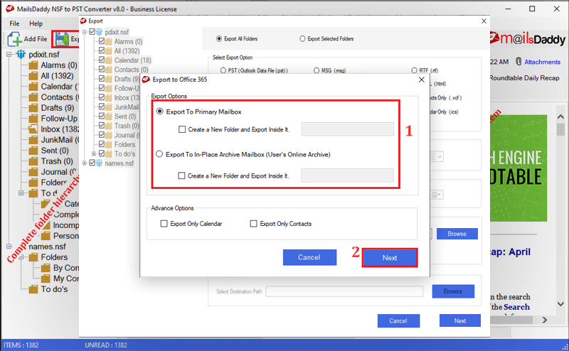Click the names.nsf icon in Export dialog tree
The width and height of the screenshot is (569, 351).
point(99,163)
